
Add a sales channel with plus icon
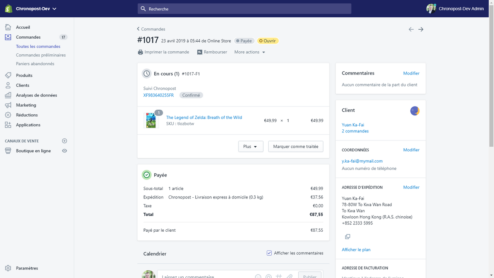click(x=64, y=141)
